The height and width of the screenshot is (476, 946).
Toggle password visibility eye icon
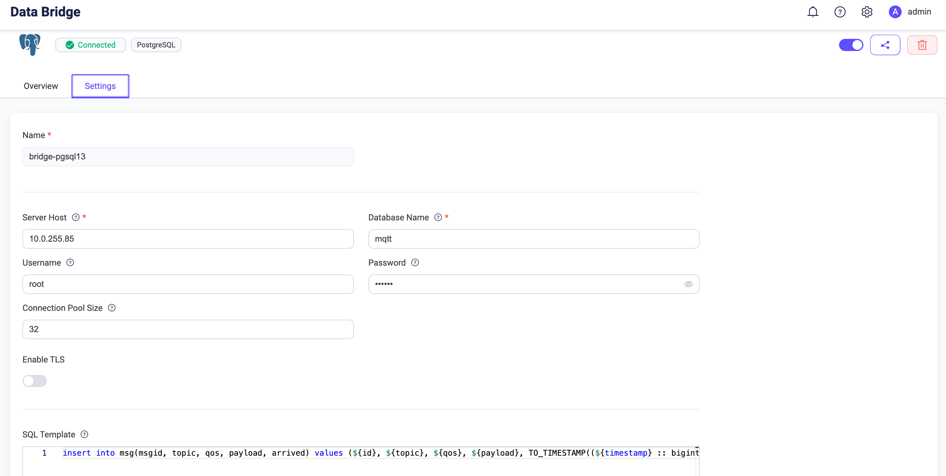[x=688, y=284]
